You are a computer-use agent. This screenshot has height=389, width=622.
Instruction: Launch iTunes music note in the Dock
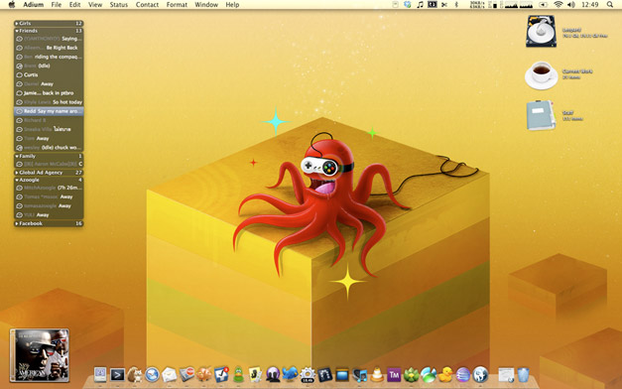point(359,374)
